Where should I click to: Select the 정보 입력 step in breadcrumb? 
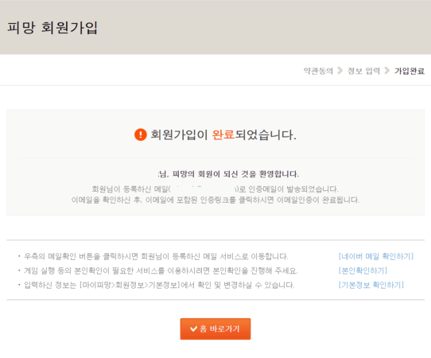[x=363, y=71]
